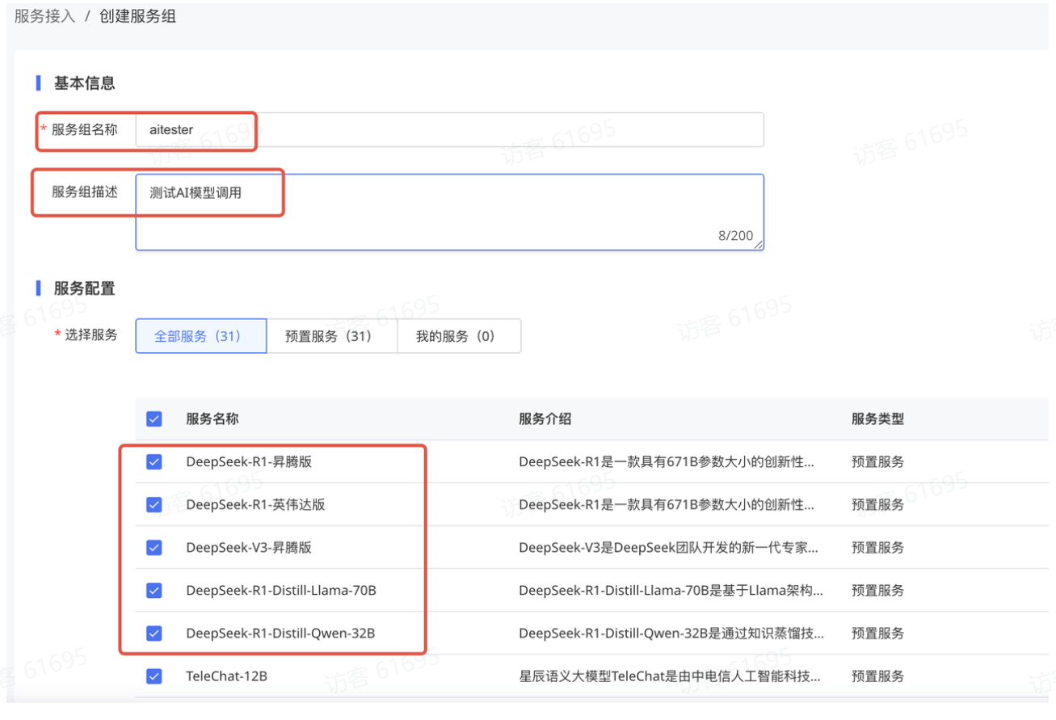
Task: Click 预置服务 type in TeleChat-12B row
Action: [x=877, y=676]
